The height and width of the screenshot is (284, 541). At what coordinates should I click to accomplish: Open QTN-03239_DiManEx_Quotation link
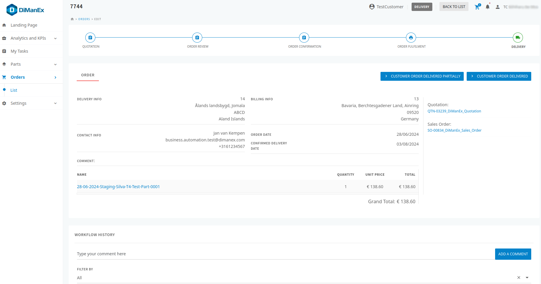tap(454, 111)
